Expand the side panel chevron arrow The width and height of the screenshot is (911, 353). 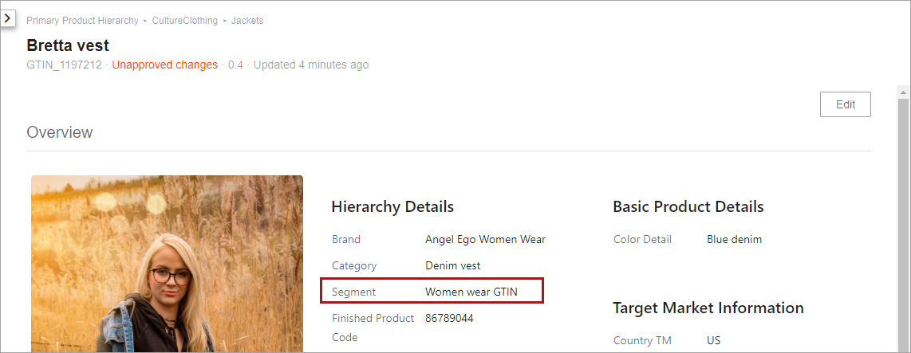tap(7, 18)
